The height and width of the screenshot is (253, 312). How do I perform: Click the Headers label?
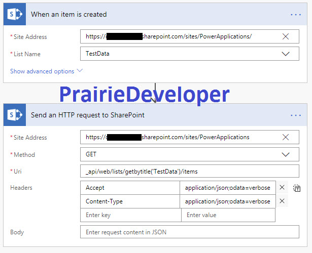point(21,188)
